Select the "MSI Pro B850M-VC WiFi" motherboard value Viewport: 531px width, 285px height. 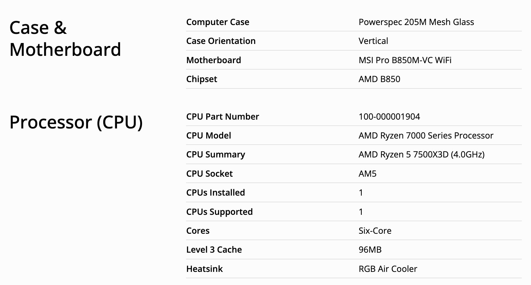point(405,60)
